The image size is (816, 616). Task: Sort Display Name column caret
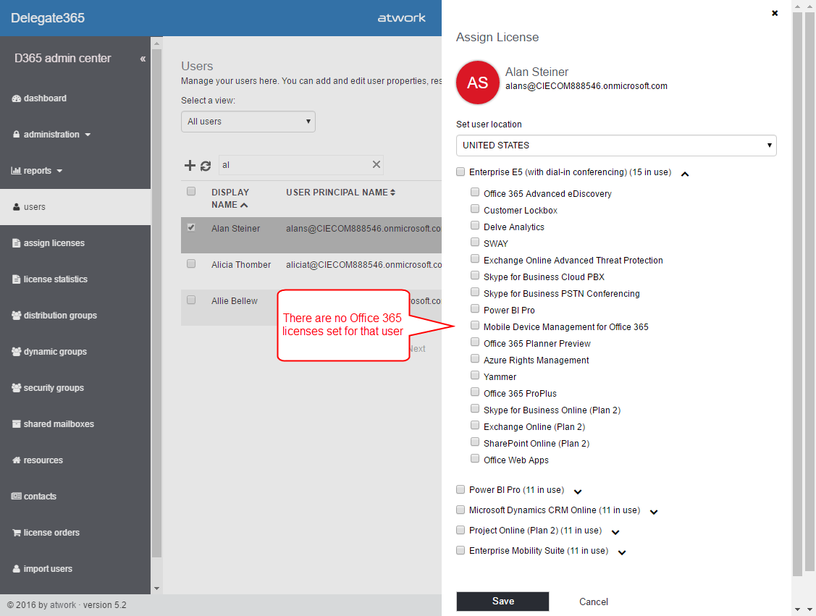[244, 205]
